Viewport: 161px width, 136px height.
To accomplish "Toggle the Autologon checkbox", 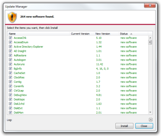I will point(10,60).
